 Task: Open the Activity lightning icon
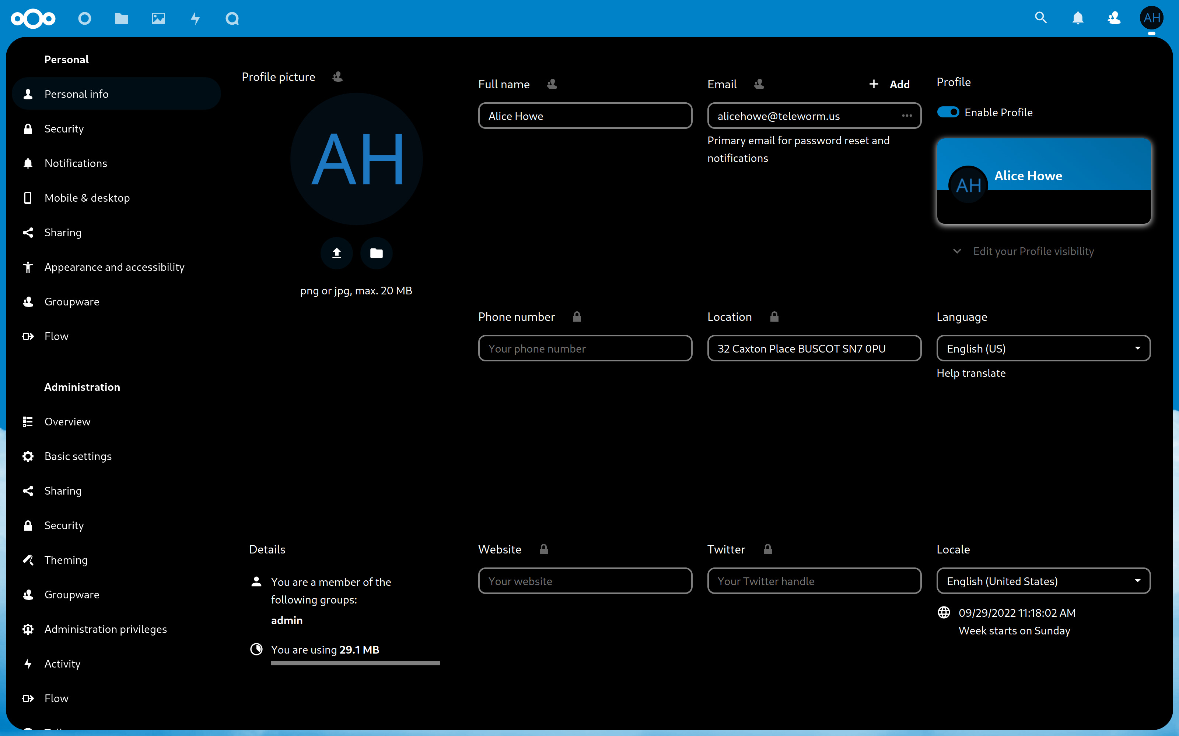[x=195, y=18]
